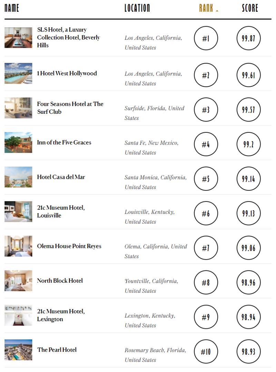Click the #10 rank circle badge
Image resolution: width=276 pixels, height=372 pixels.
click(x=206, y=352)
